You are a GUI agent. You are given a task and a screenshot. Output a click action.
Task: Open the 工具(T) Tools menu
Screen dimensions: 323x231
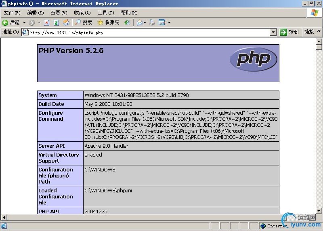(x=106, y=13)
